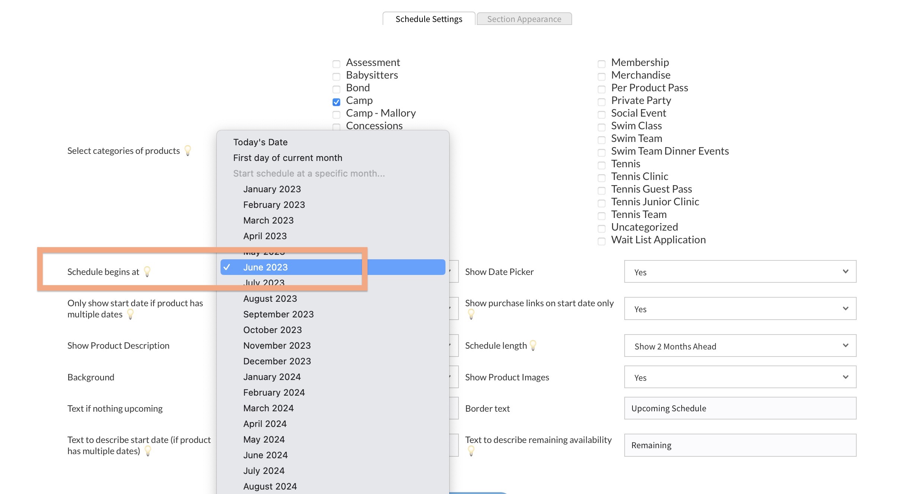Click lightbulb hint beside Select categories of products
Screen dimensions: 920x494
point(188,151)
